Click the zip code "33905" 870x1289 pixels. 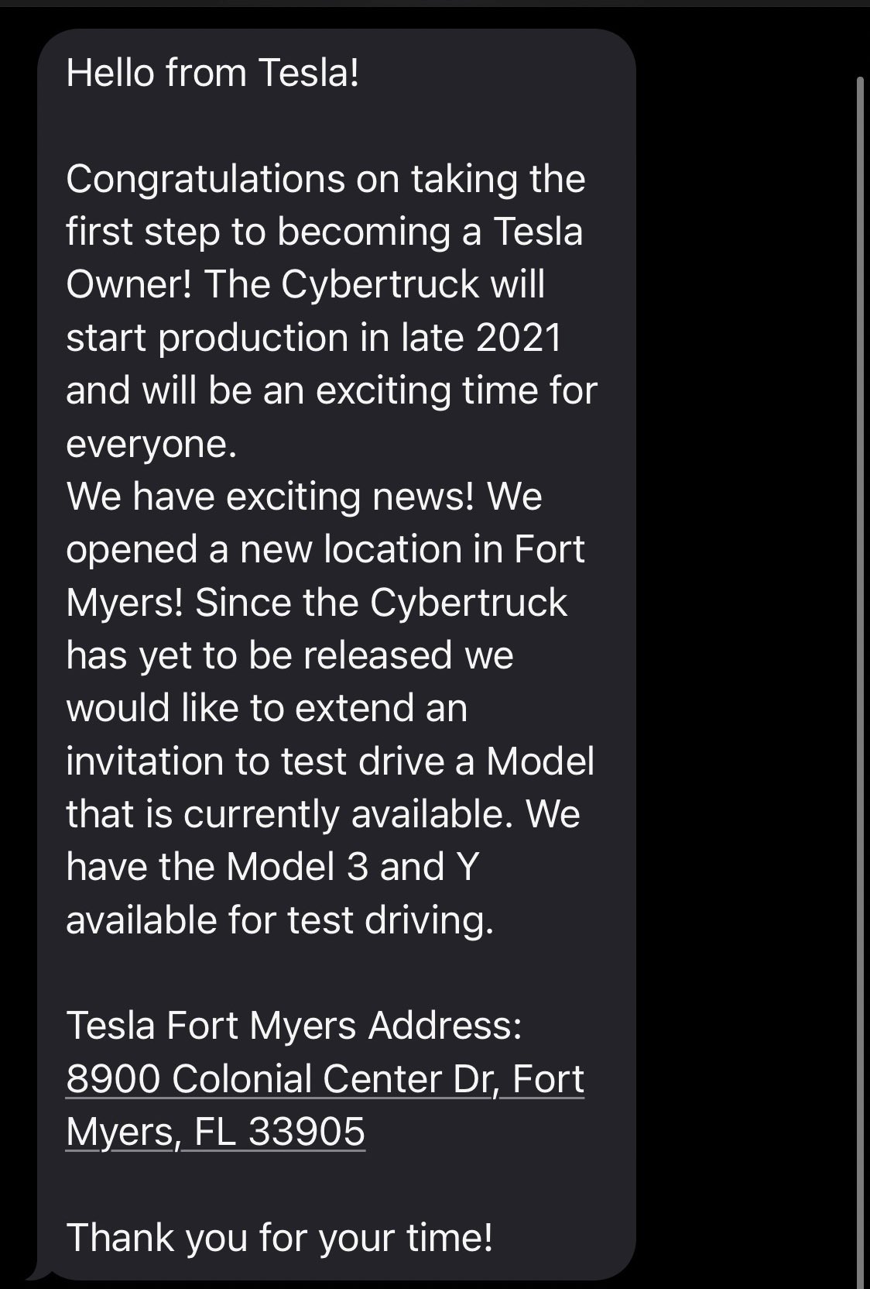tap(307, 1131)
